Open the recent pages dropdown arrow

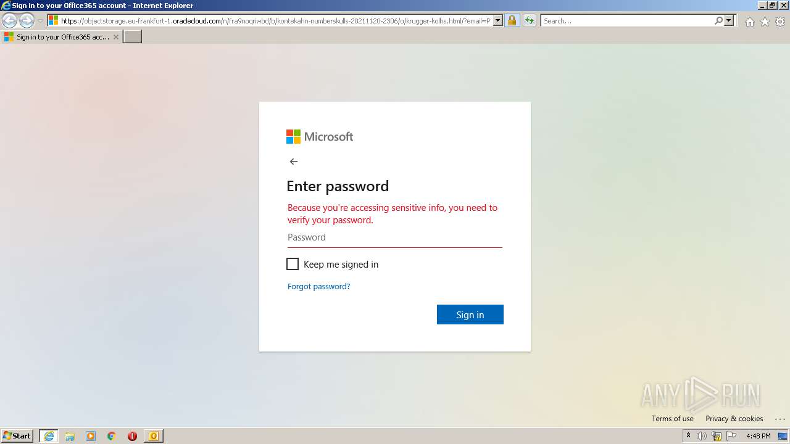point(40,21)
